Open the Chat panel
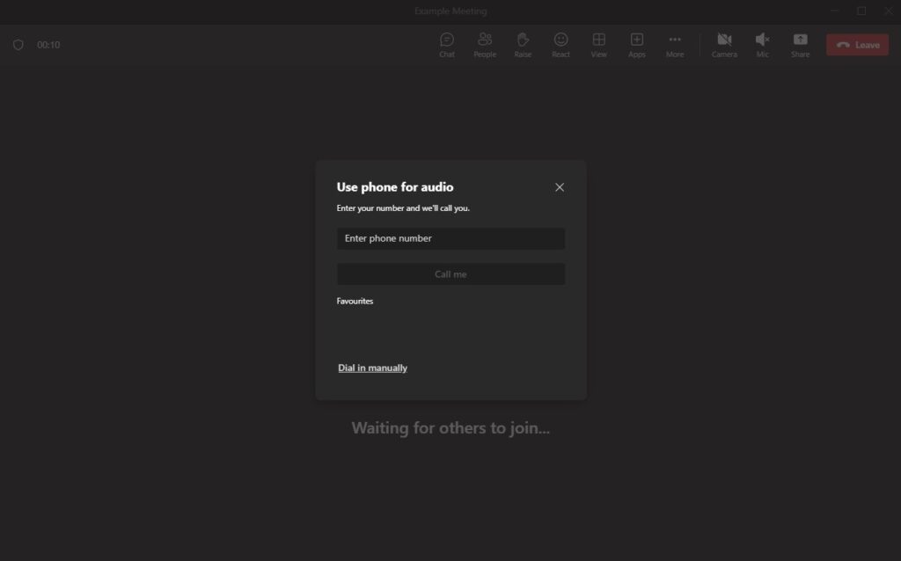The height and width of the screenshot is (561, 901). coord(446,45)
